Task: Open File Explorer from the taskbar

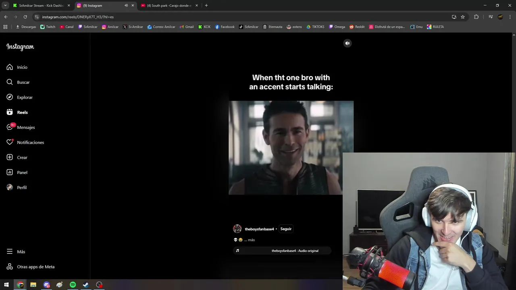Action: (x=33, y=285)
